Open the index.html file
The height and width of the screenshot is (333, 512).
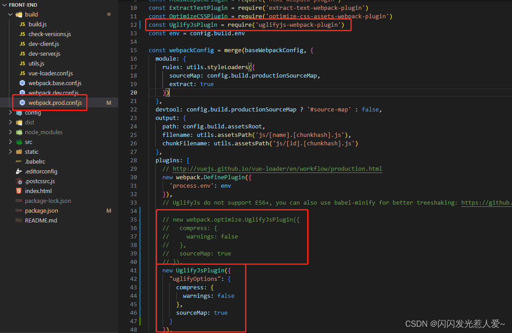pyautogui.click(x=36, y=191)
